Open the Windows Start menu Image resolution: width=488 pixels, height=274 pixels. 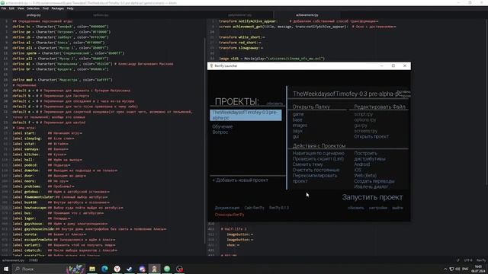6,269
